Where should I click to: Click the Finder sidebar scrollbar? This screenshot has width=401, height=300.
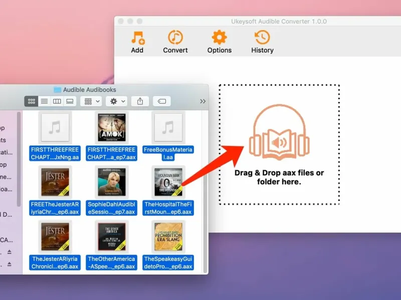19,159
